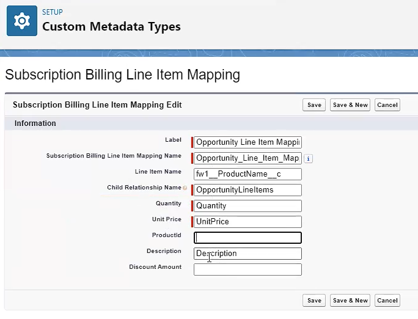Screen dimensions: 418x319
Task: Click the empty ProductId input field
Action: (248, 238)
